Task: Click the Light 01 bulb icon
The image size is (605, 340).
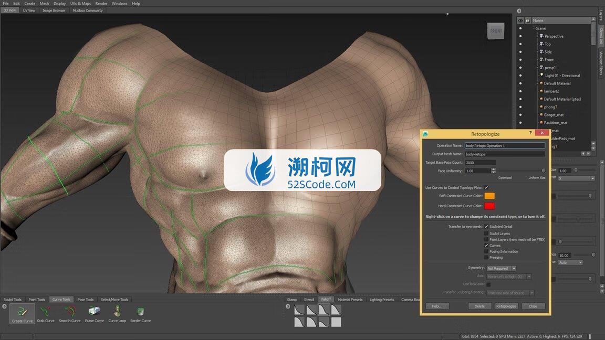Action: pos(542,75)
